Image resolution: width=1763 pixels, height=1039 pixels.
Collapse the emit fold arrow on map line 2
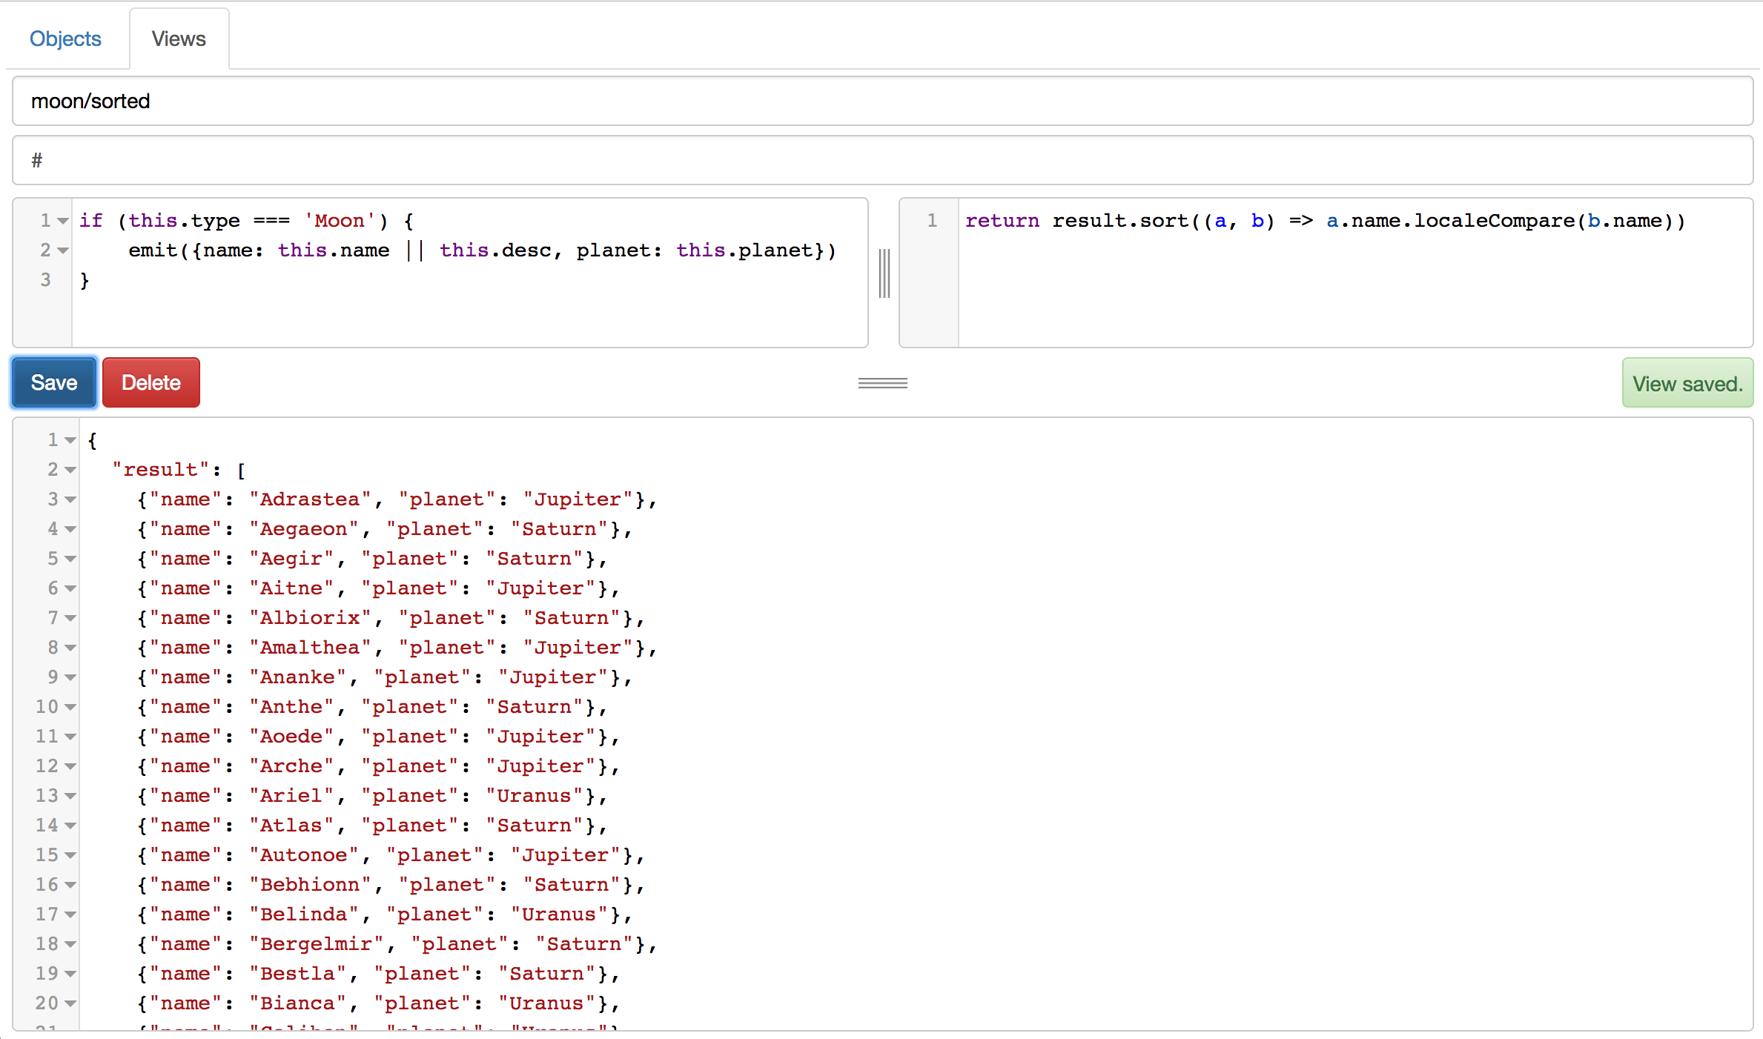coord(63,250)
